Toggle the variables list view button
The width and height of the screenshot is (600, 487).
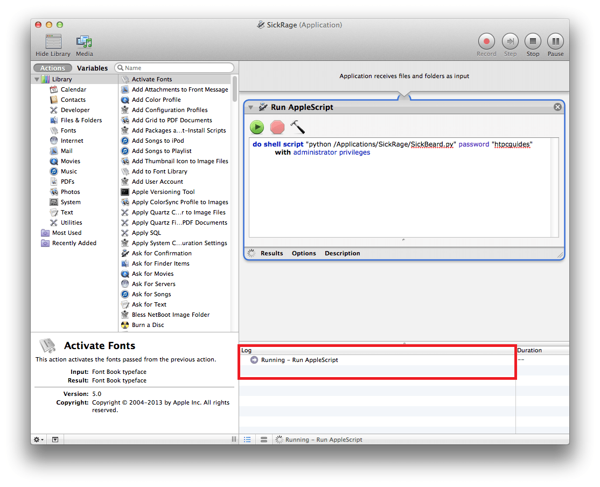(264, 440)
